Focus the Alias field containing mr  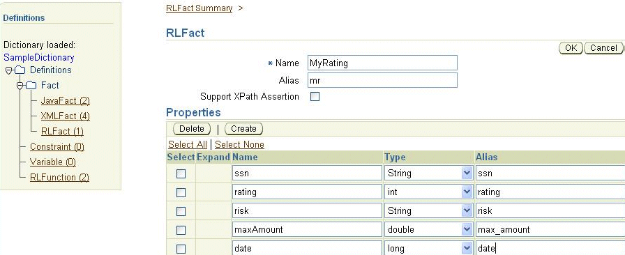pos(382,80)
